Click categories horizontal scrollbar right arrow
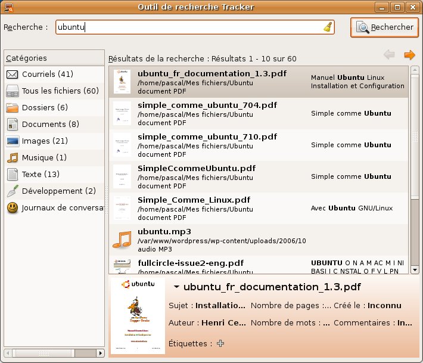 [x=100, y=353]
